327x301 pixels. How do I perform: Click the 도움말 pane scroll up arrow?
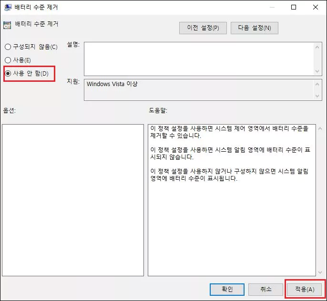[320, 128]
